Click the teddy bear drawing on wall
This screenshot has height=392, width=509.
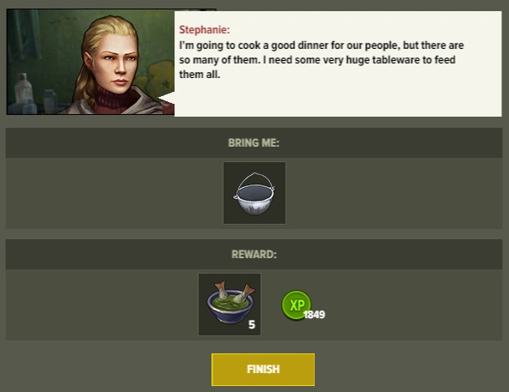(159, 78)
